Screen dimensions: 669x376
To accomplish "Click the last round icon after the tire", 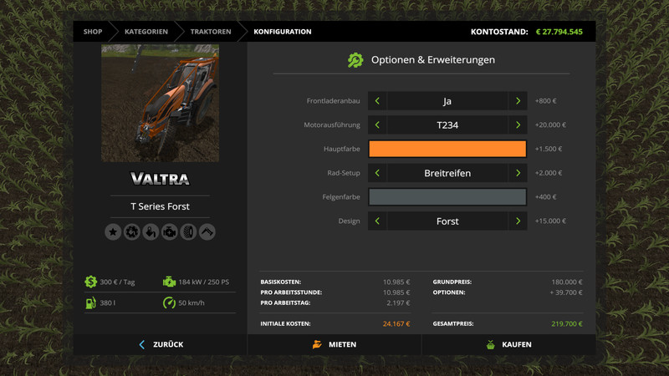I will [207, 231].
